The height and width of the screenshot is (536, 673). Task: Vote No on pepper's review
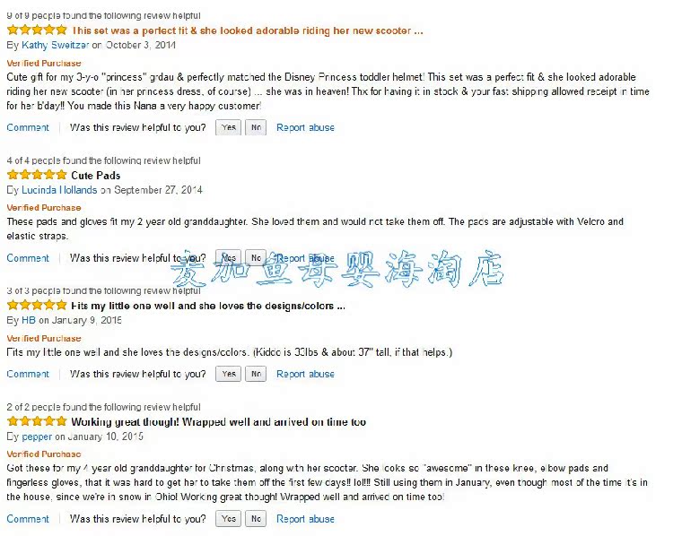[x=256, y=519]
